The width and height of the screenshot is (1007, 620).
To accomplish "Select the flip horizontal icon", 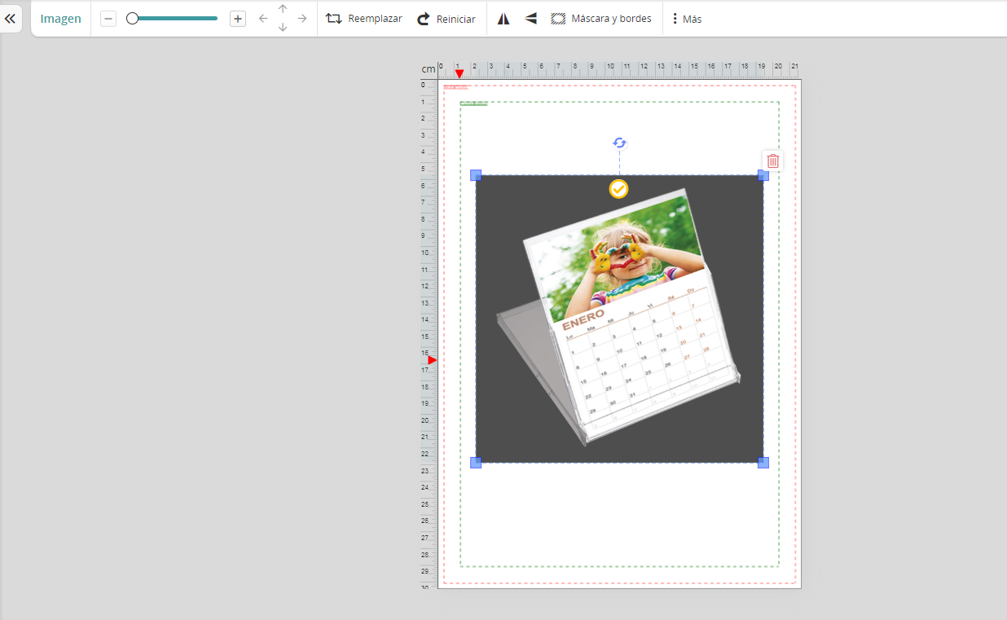I will click(x=503, y=18).
